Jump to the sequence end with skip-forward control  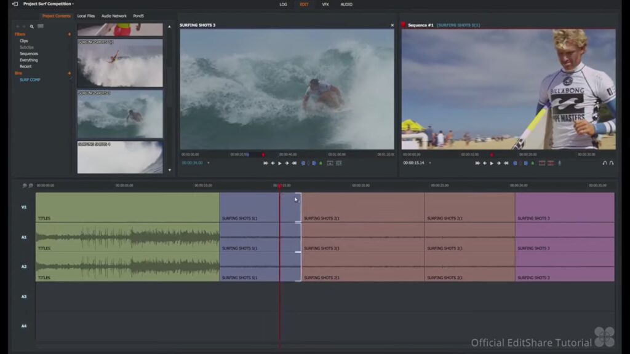[x=506, y=163]
